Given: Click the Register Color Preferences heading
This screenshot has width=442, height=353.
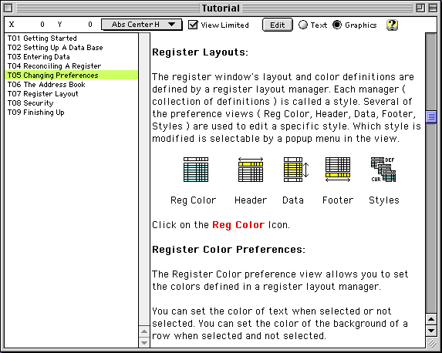Looking at the screenshot, I should (228, 250).
